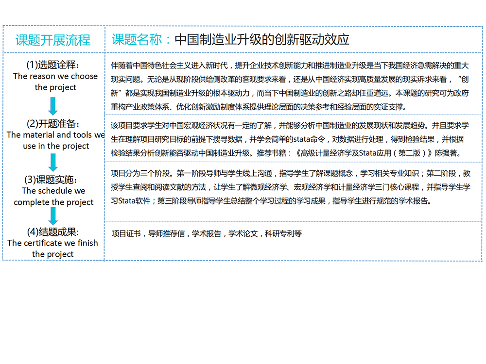This screenshot has width=486, height=364.
Task: Click the line 项目证书，导师推荐信，学术报告
Action: tap(207, 234)
